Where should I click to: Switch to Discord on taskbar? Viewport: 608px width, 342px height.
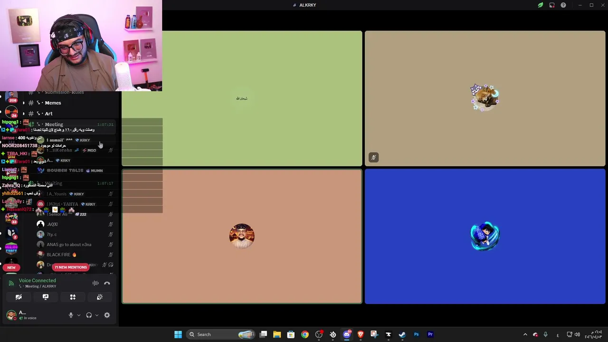point(347,334)
